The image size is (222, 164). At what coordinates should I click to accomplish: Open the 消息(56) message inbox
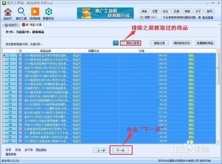pos(148,17)
